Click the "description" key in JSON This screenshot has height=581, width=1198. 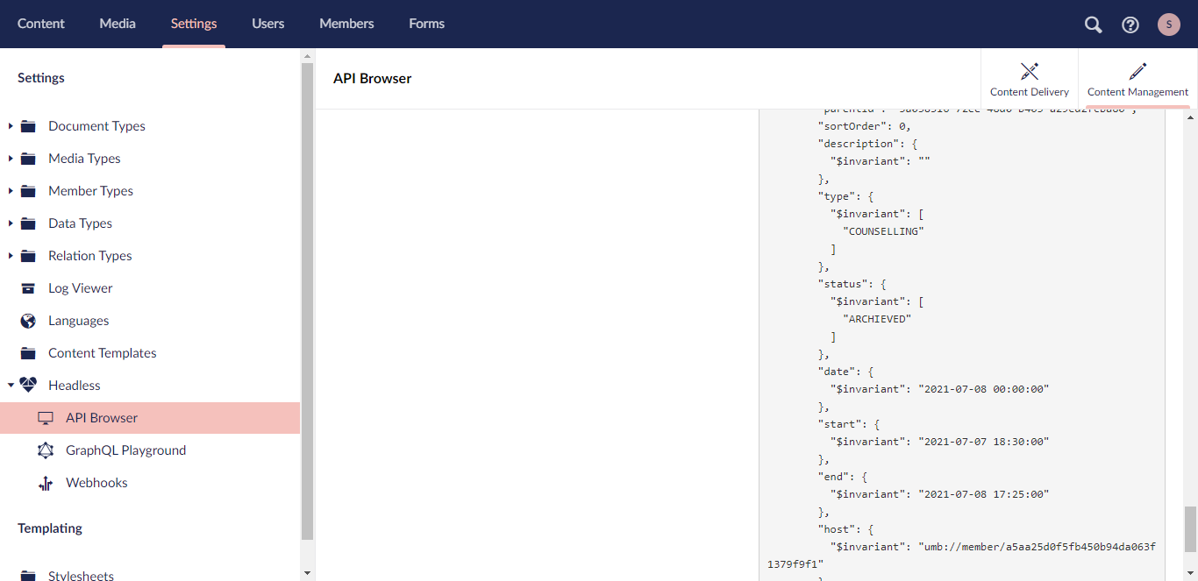pyautogui.click(x=858, y=144)
